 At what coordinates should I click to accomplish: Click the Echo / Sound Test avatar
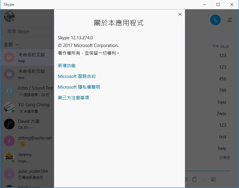coord(9,91)
